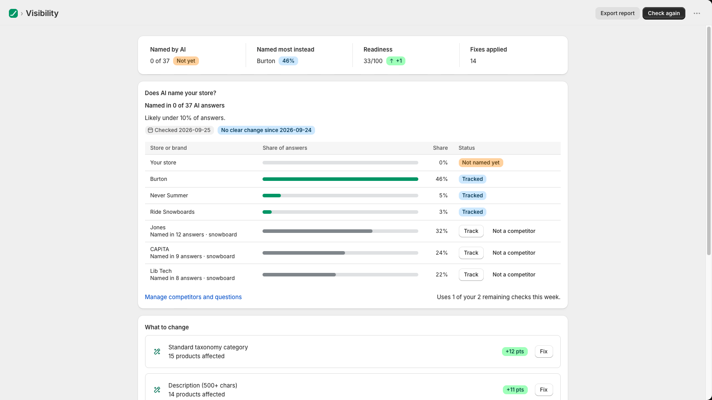Click the 15 products affected text
712x400 pixels.
[x=196, y=356]
